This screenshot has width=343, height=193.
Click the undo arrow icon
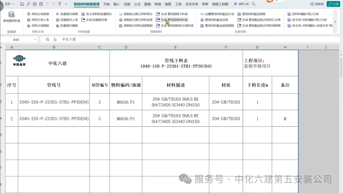click(x=47, y=4)
